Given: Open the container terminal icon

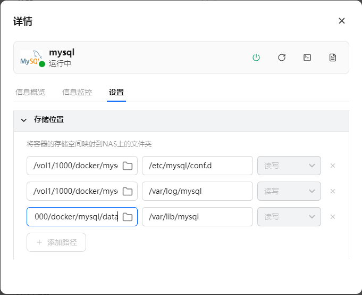Looking at the screenshot, I should (307, 58).
